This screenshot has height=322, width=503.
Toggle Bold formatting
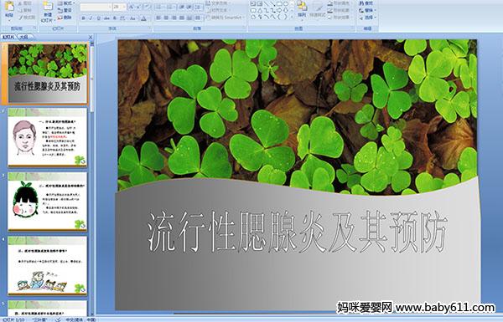[83, 18]
